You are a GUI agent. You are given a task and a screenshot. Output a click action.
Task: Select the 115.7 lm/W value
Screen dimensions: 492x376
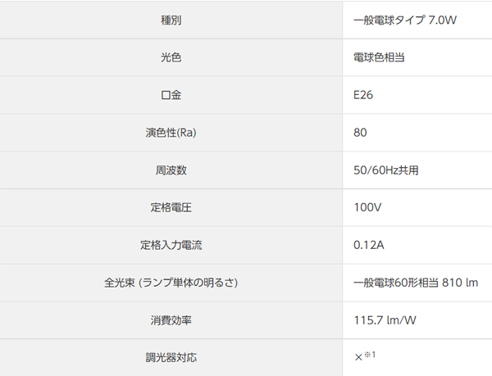(385, 320)
